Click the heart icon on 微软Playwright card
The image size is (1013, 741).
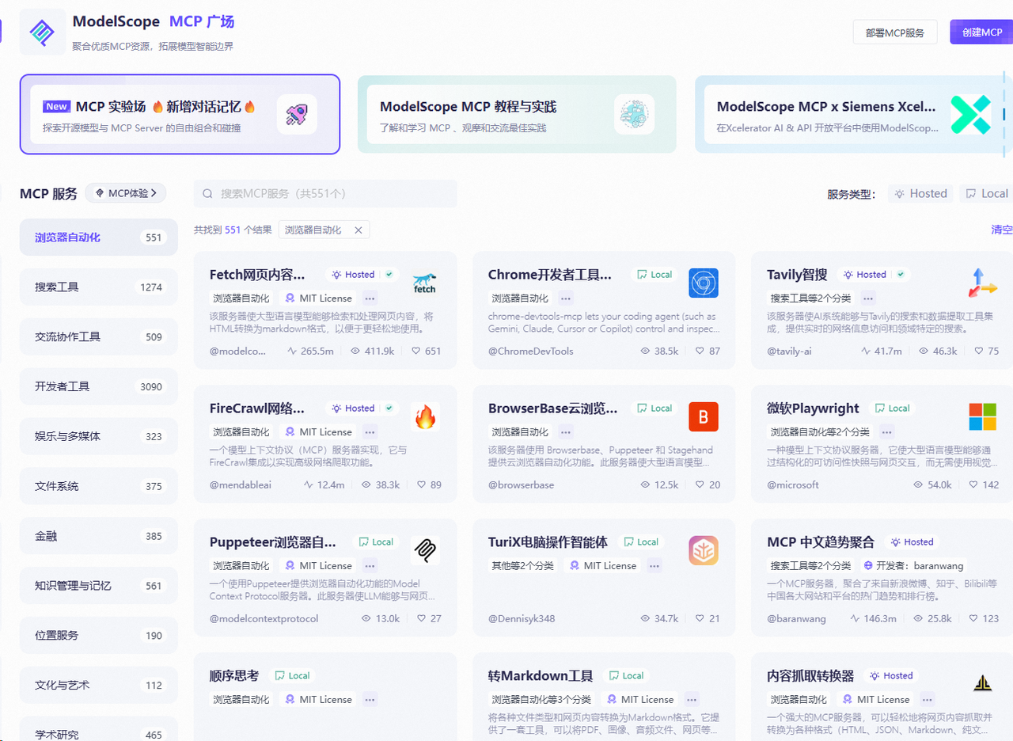[x=973, y=484]
